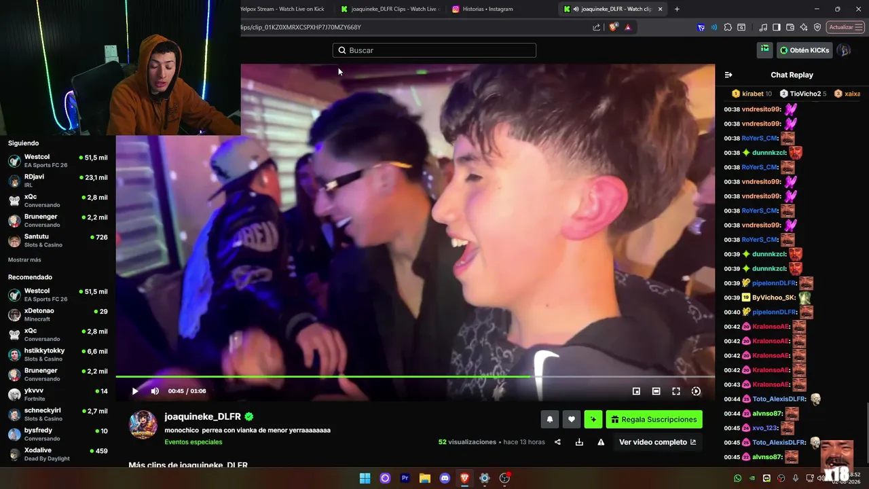Toggle picture-in-picture mode on player

point(636,391)
